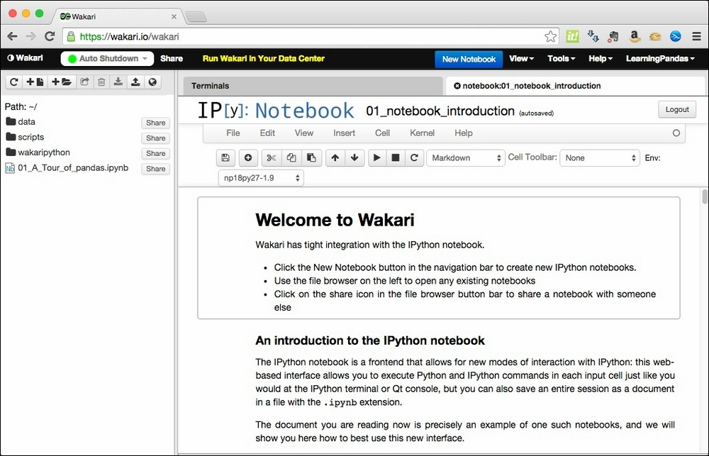Click the upload file icon
This screenshot has width=709, height=456.
(x=135, y=82)
